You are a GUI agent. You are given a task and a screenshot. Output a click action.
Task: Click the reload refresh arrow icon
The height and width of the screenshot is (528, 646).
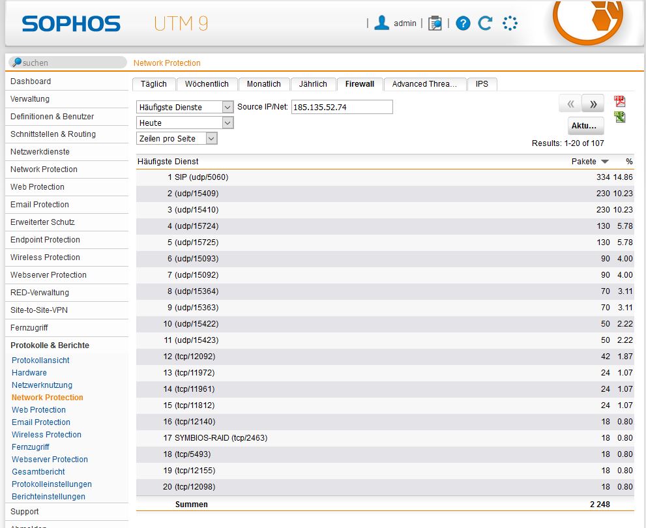tap(485, 23)
